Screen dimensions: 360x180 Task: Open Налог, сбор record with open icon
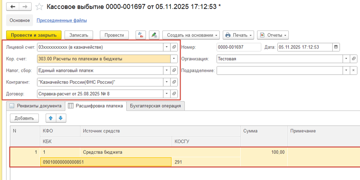click(x=174, y=70)
